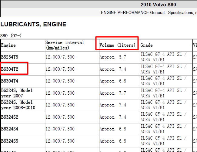Click Approx. 7.4 volume for B6324S 2008-2010
Viewport: 197px width, 152px height.
click(113, 105)
